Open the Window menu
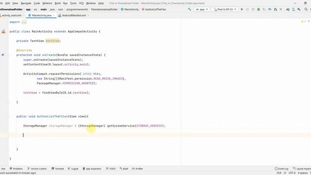The width and height of the screenshot is (311, 175). 91,3
